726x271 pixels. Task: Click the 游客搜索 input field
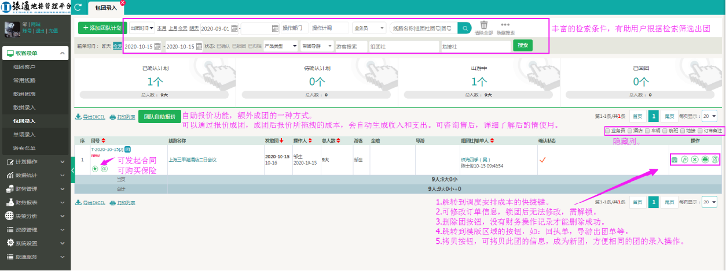[x=352, y=46]
